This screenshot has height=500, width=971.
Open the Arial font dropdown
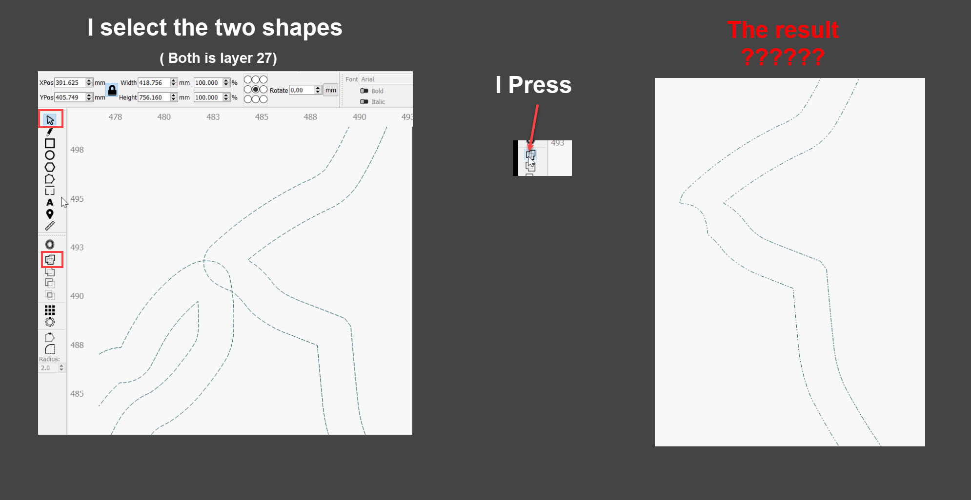pyautogui.click(x=385, y=79)
